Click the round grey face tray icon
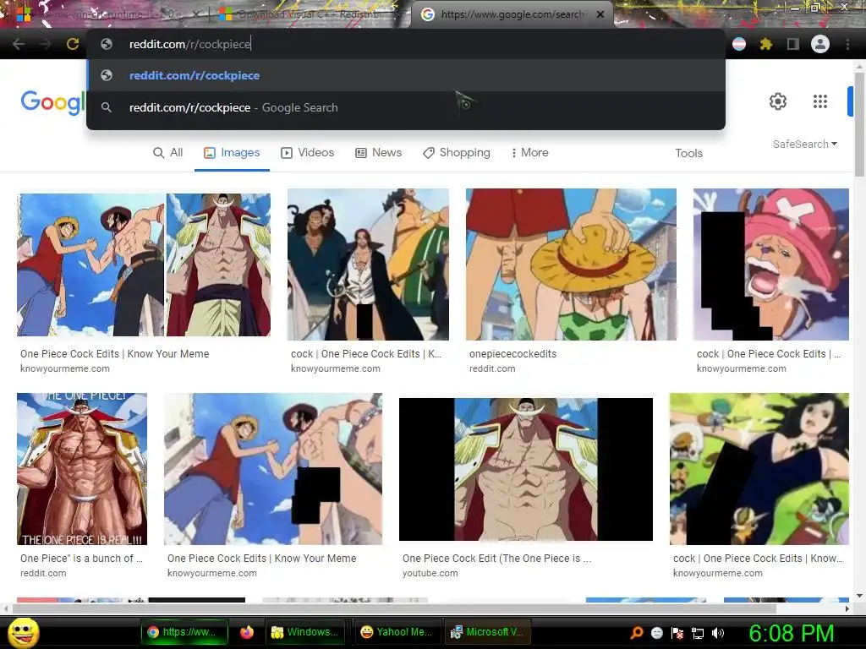Image resolution: width=866 pixels, height=649 pixels. click(x=657, y=633)
